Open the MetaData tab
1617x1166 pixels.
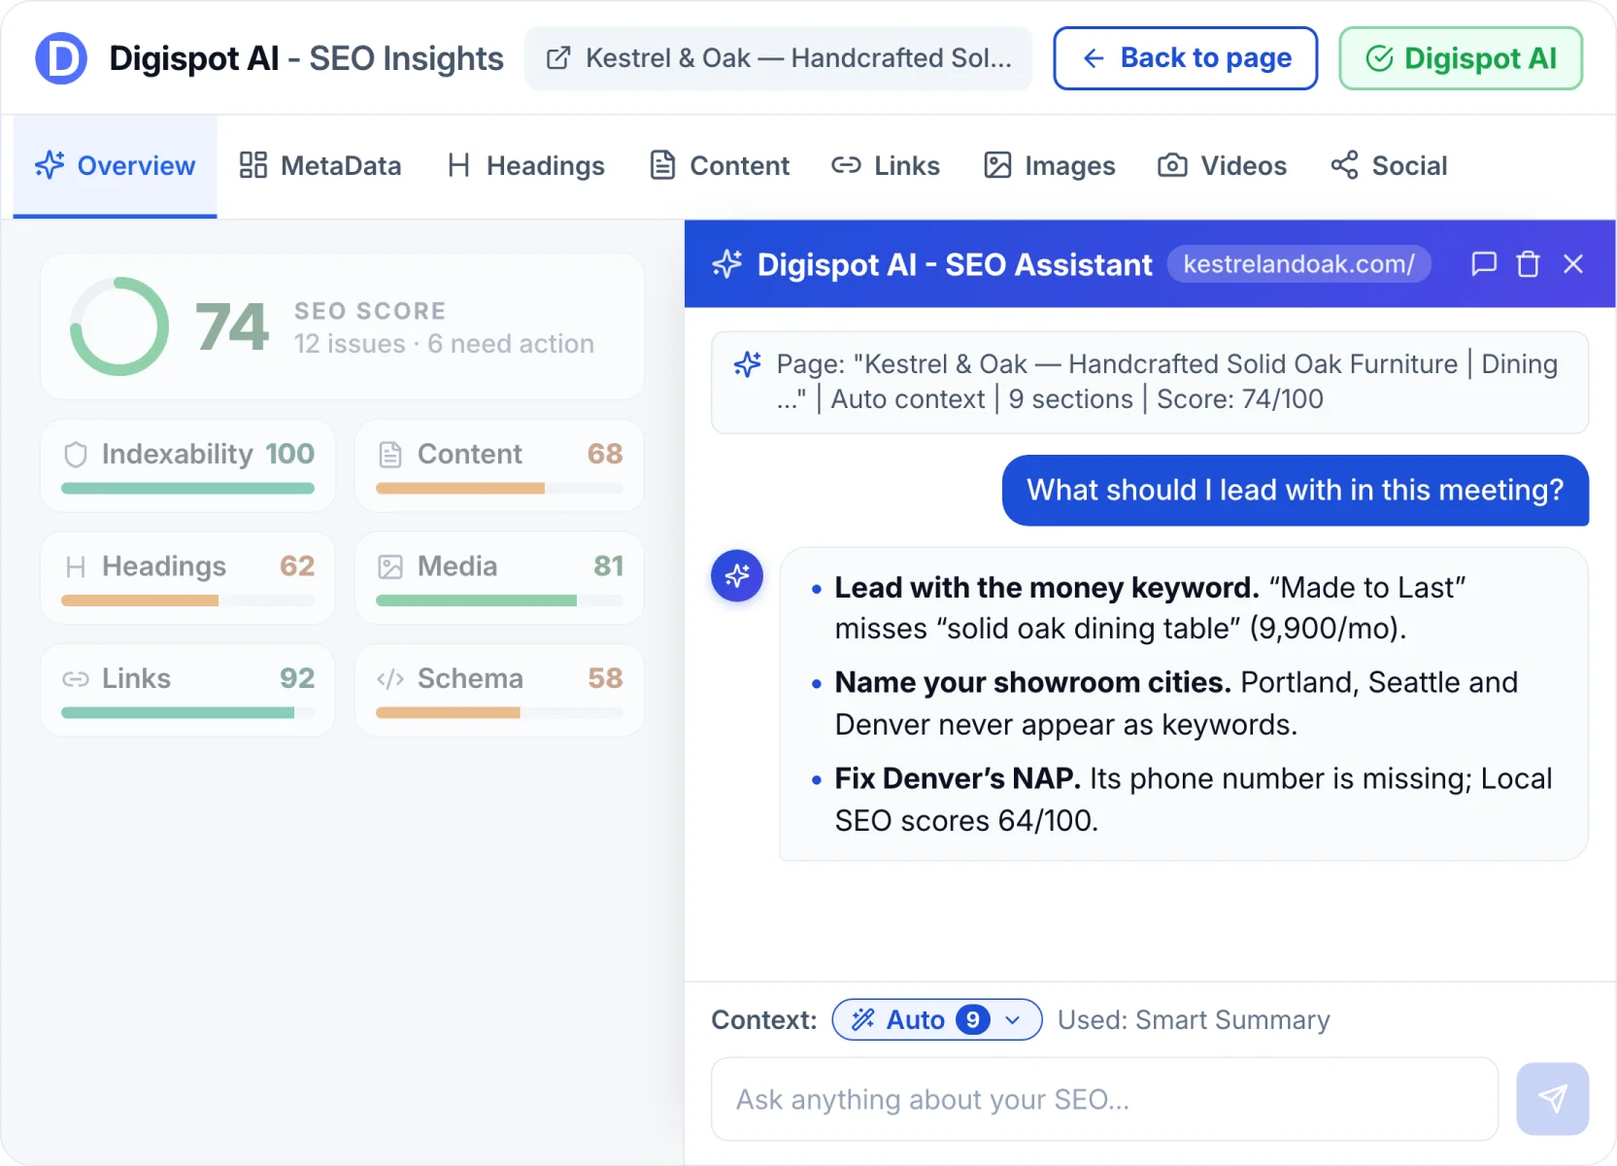[320, 166]
